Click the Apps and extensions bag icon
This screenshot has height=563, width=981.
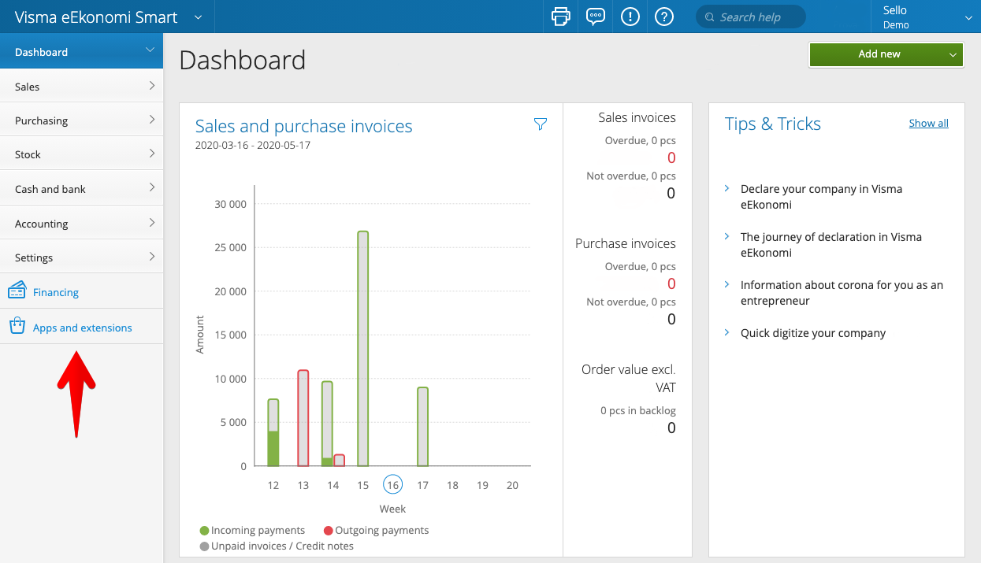tap(17, 327)
